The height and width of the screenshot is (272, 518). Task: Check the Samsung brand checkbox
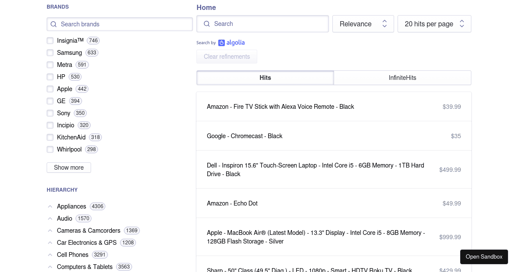[50, 53]
